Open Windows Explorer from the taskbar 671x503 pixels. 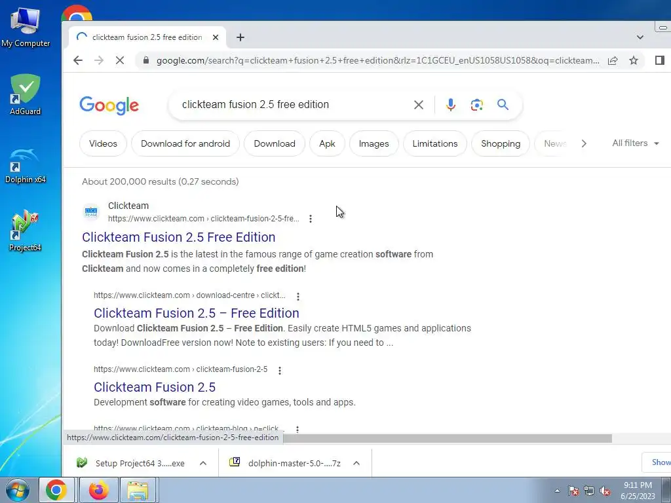pyautogui.click(x=138, y=490)
